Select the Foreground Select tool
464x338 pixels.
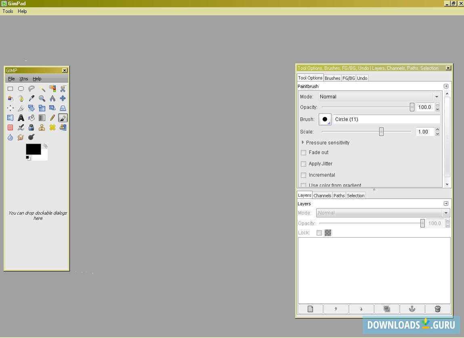10,98
